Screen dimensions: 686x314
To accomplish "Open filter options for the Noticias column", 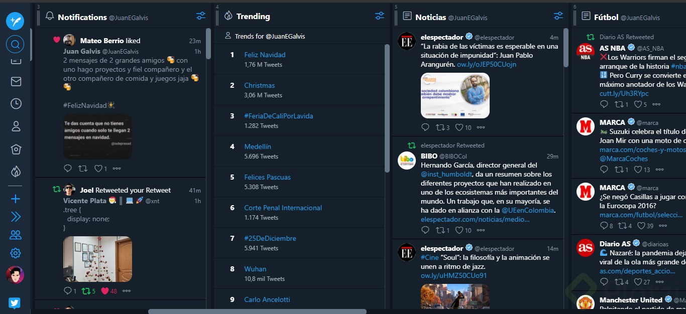I will [558, 16].
